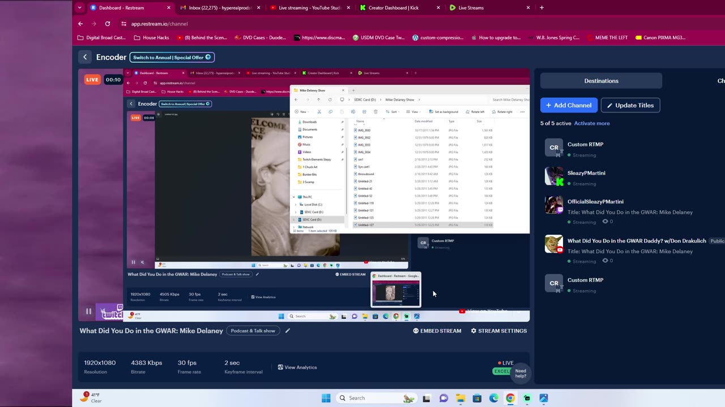Open the Need help? chat bubble
The width and height of the screenshot is (725, 407).
tap(521, 374)
